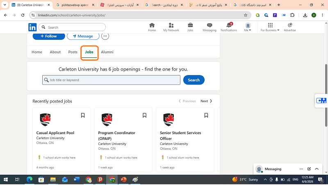Viewport: 328px width, 185px height.
Task: Switch to the Alumni tab
Action: pos(107,52)
